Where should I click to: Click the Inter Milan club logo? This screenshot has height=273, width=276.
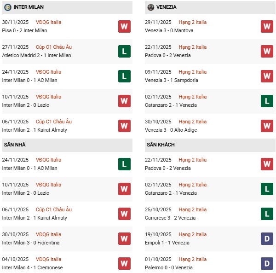click(7, 7)
